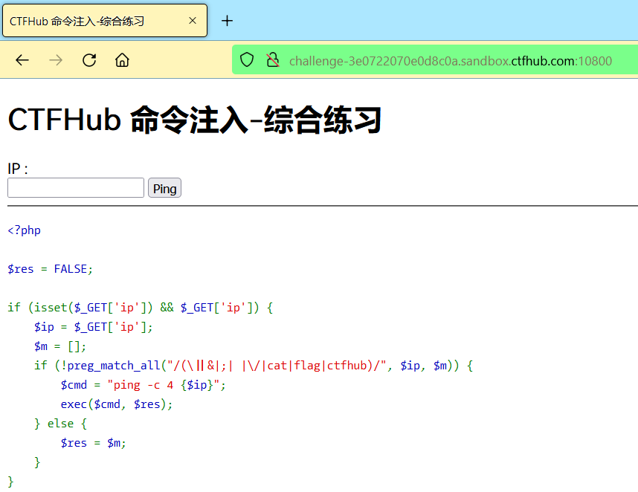
Task: Select the CTFHub 命令注入-综合练习 tab
Action: (x=105, y=21)
